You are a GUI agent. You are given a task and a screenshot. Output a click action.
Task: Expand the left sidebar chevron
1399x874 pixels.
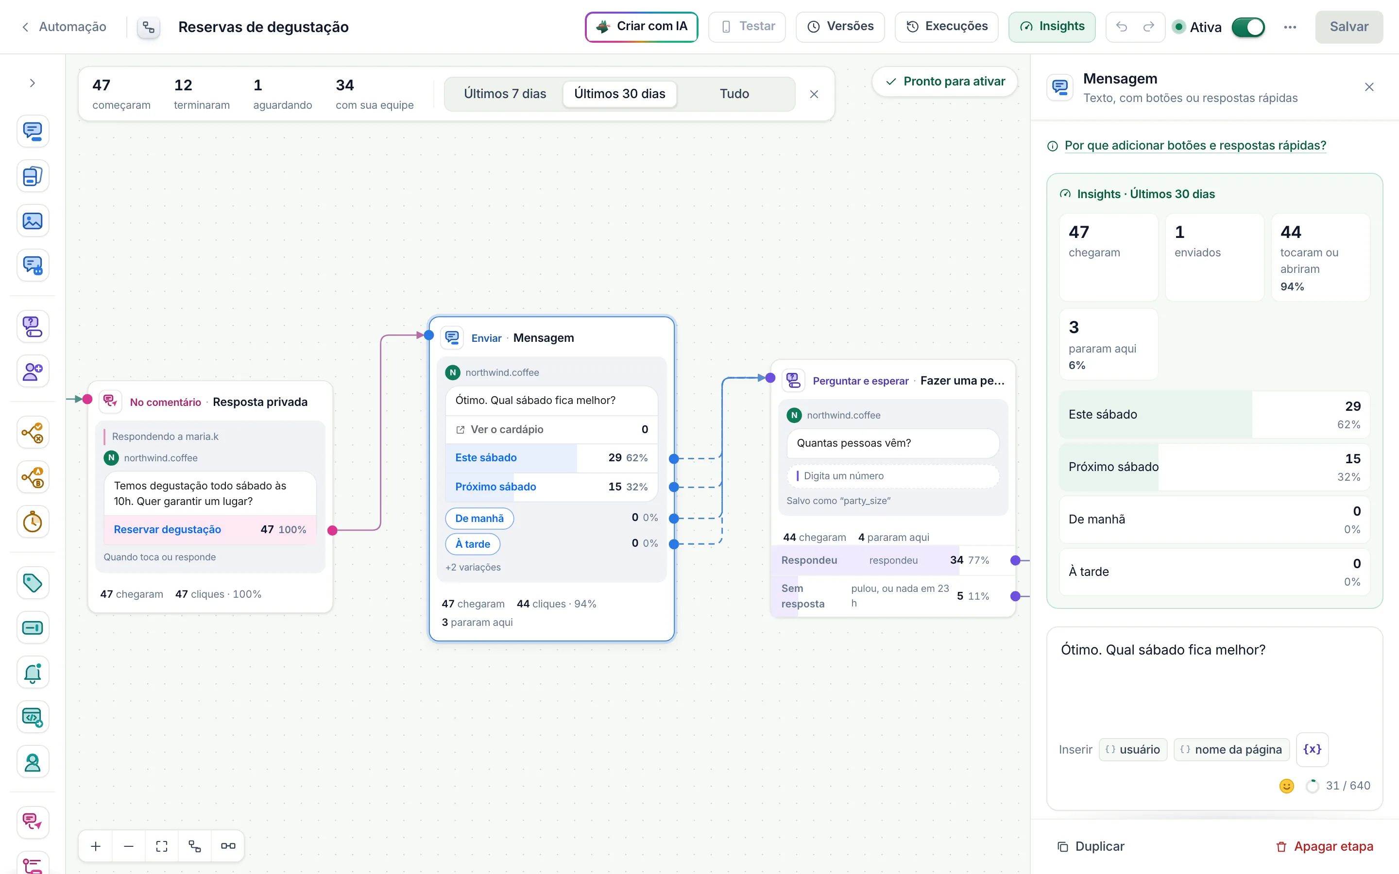point(33,83)
